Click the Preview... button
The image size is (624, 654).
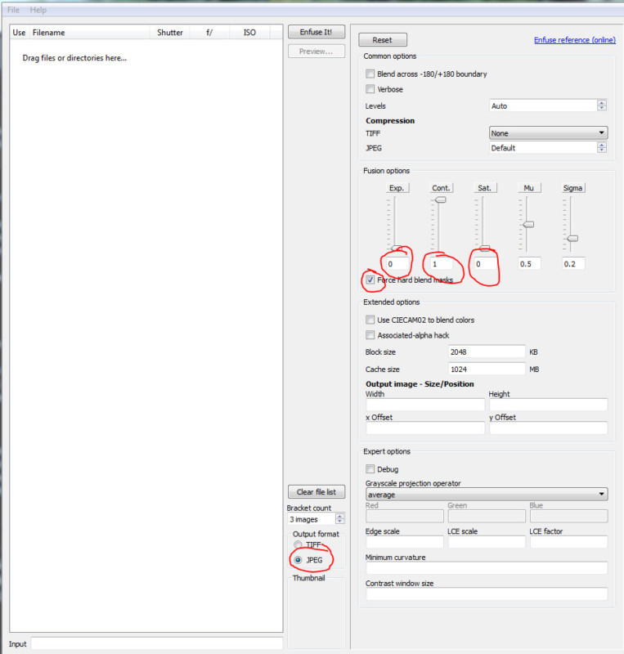pyautogui.click(x=316, y=52)
